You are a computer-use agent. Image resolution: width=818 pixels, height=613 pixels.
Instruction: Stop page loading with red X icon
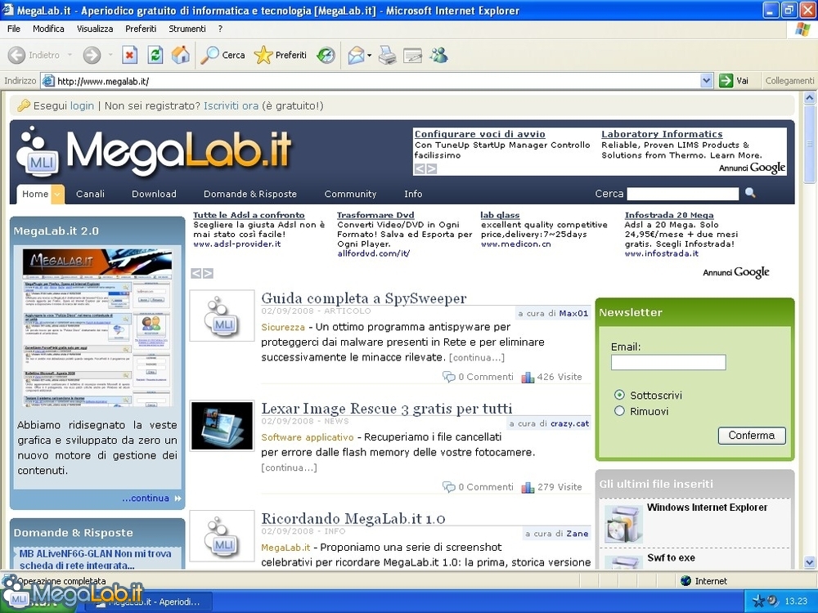pos(129,55)
